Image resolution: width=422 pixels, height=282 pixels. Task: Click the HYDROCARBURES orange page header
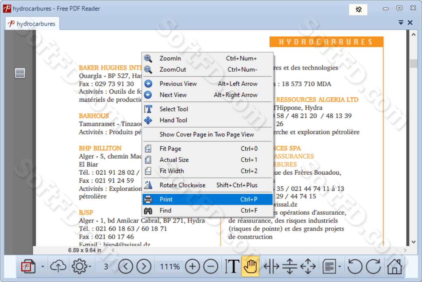[x=326, y=42]
